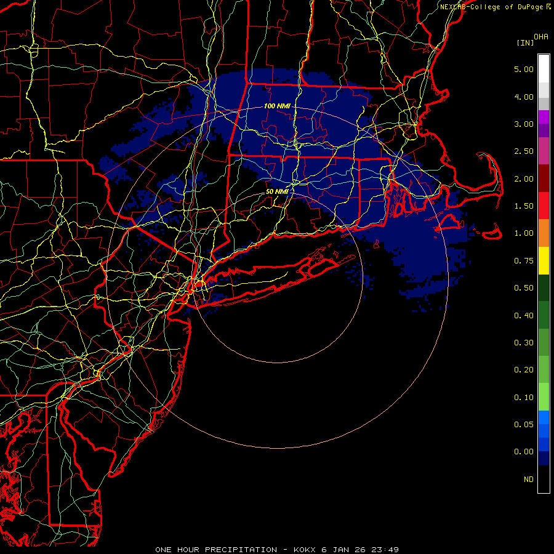Click the "0.75" legend value
Image resolution: width=554 pixels, height=554 pixels.
tap(524, 261)
